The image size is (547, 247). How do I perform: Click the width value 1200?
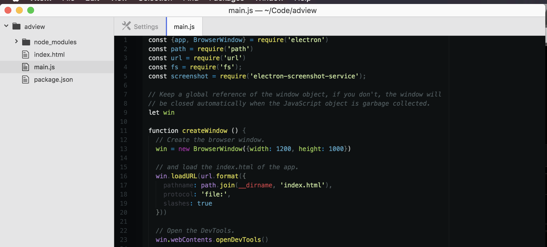pos(284,149)
